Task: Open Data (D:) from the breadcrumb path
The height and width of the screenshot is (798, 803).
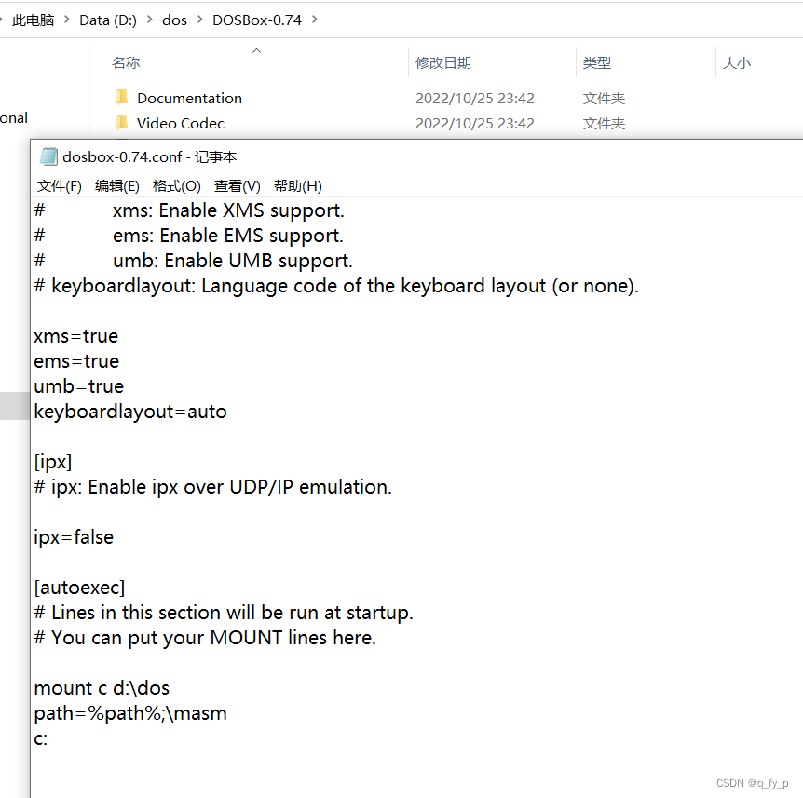Action: (x=106, y=19)
